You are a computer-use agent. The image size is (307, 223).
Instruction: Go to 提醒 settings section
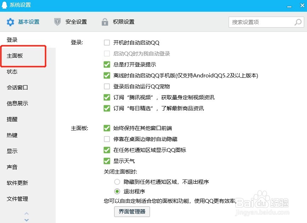point(12,119)
